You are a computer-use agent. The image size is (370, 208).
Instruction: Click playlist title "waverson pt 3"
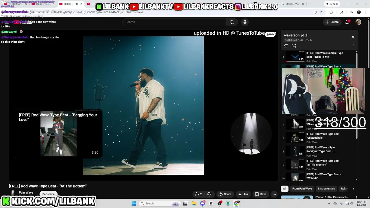(296, 35)
